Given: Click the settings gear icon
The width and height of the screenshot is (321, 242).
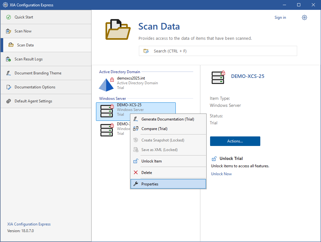Looking at the screenshot, I should click(x=304, y=17).
